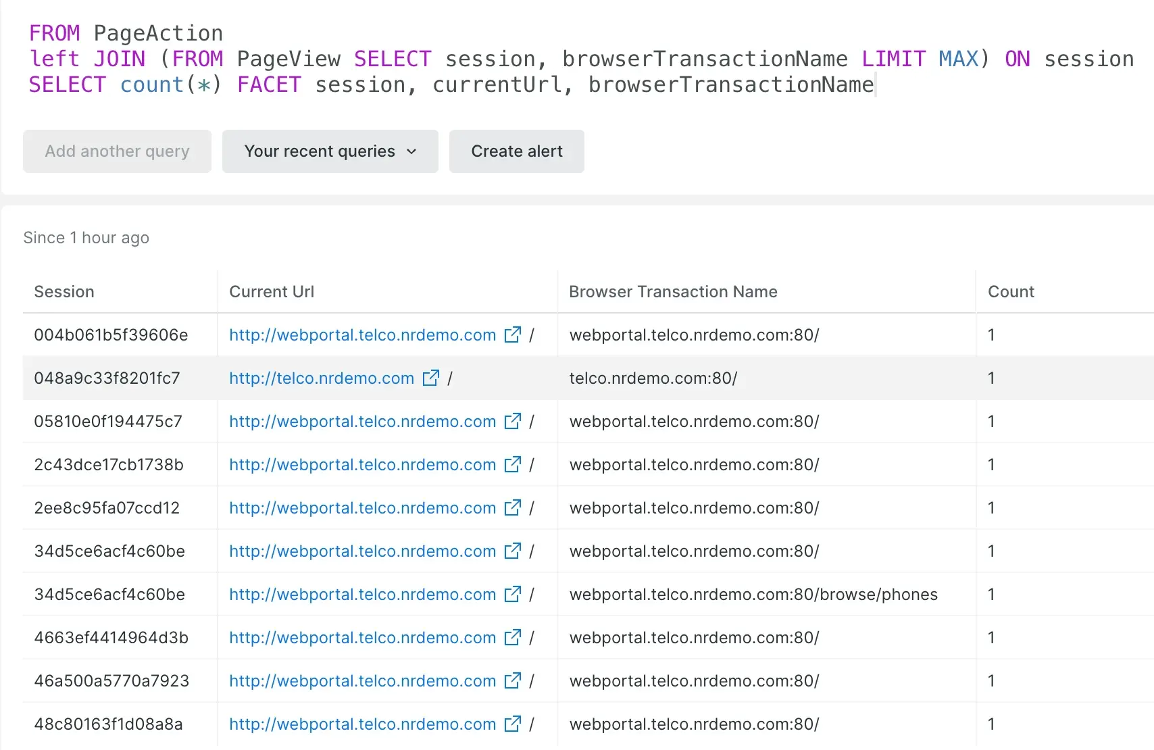Image resolution: width=1154 pixels, height=750 pixels.
Task: Open external link icon in 2c43dce17cb1738b row
Action: 513,464
